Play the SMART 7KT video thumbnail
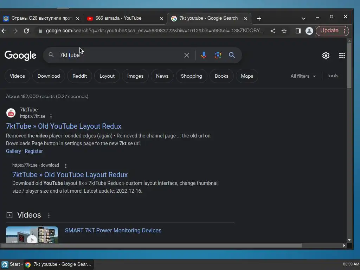The height and width of the screenshot is (270, 360). coord(32,234)
